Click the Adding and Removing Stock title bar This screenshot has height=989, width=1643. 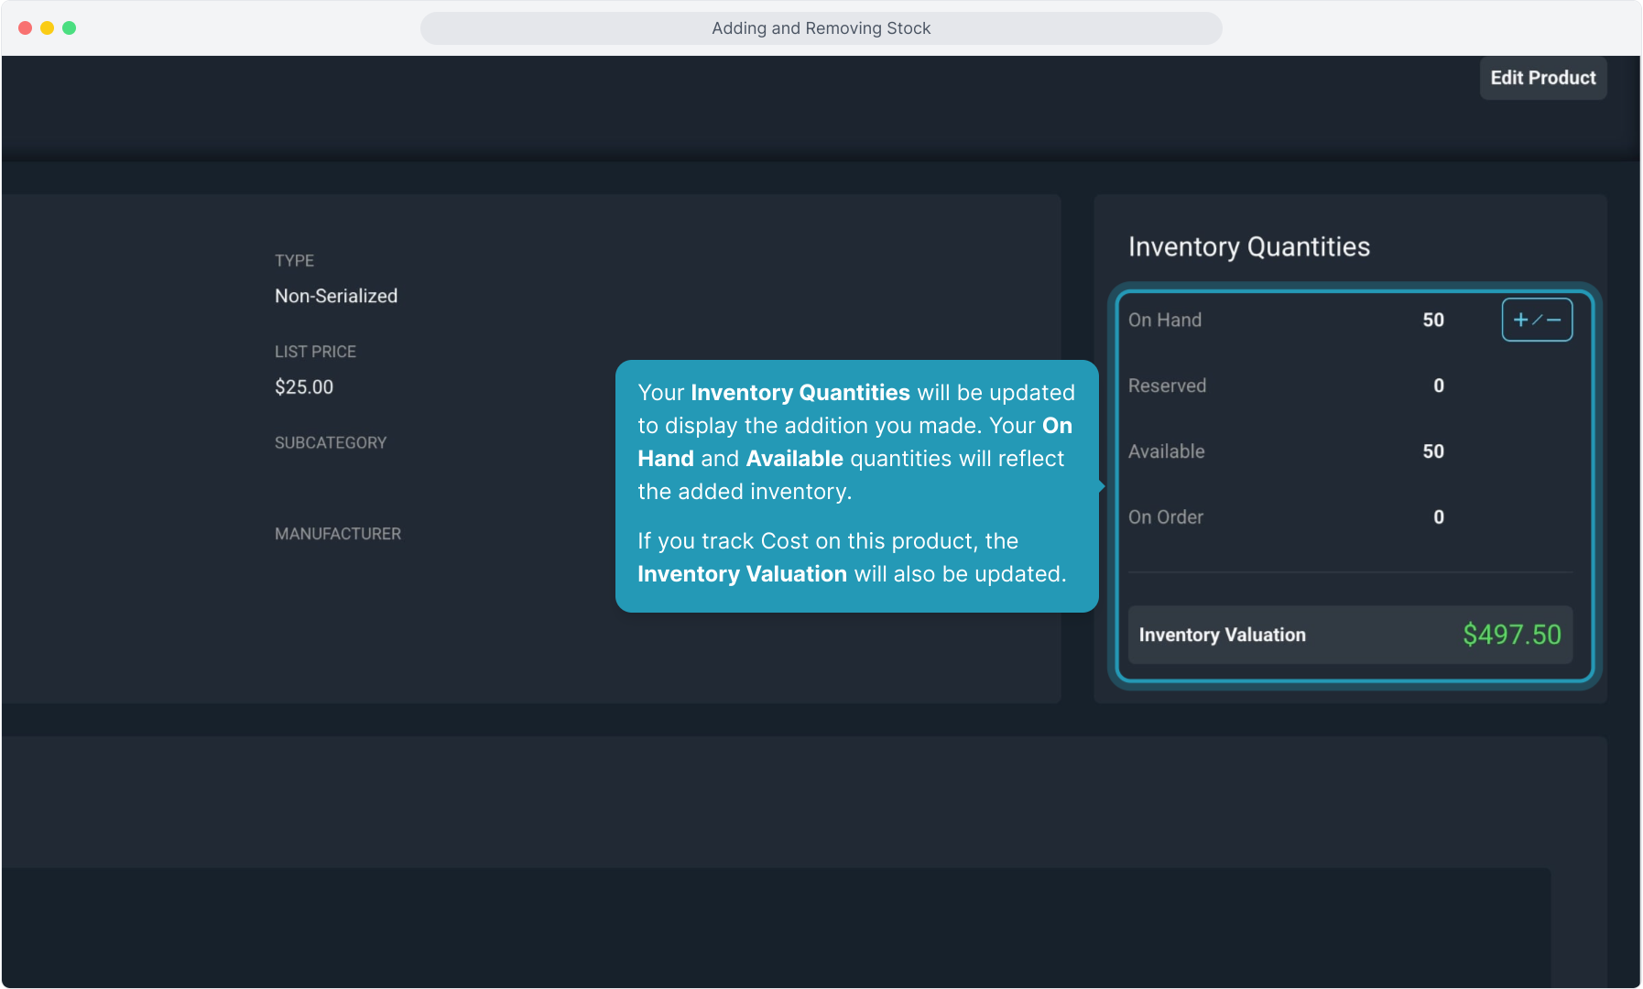821,28
